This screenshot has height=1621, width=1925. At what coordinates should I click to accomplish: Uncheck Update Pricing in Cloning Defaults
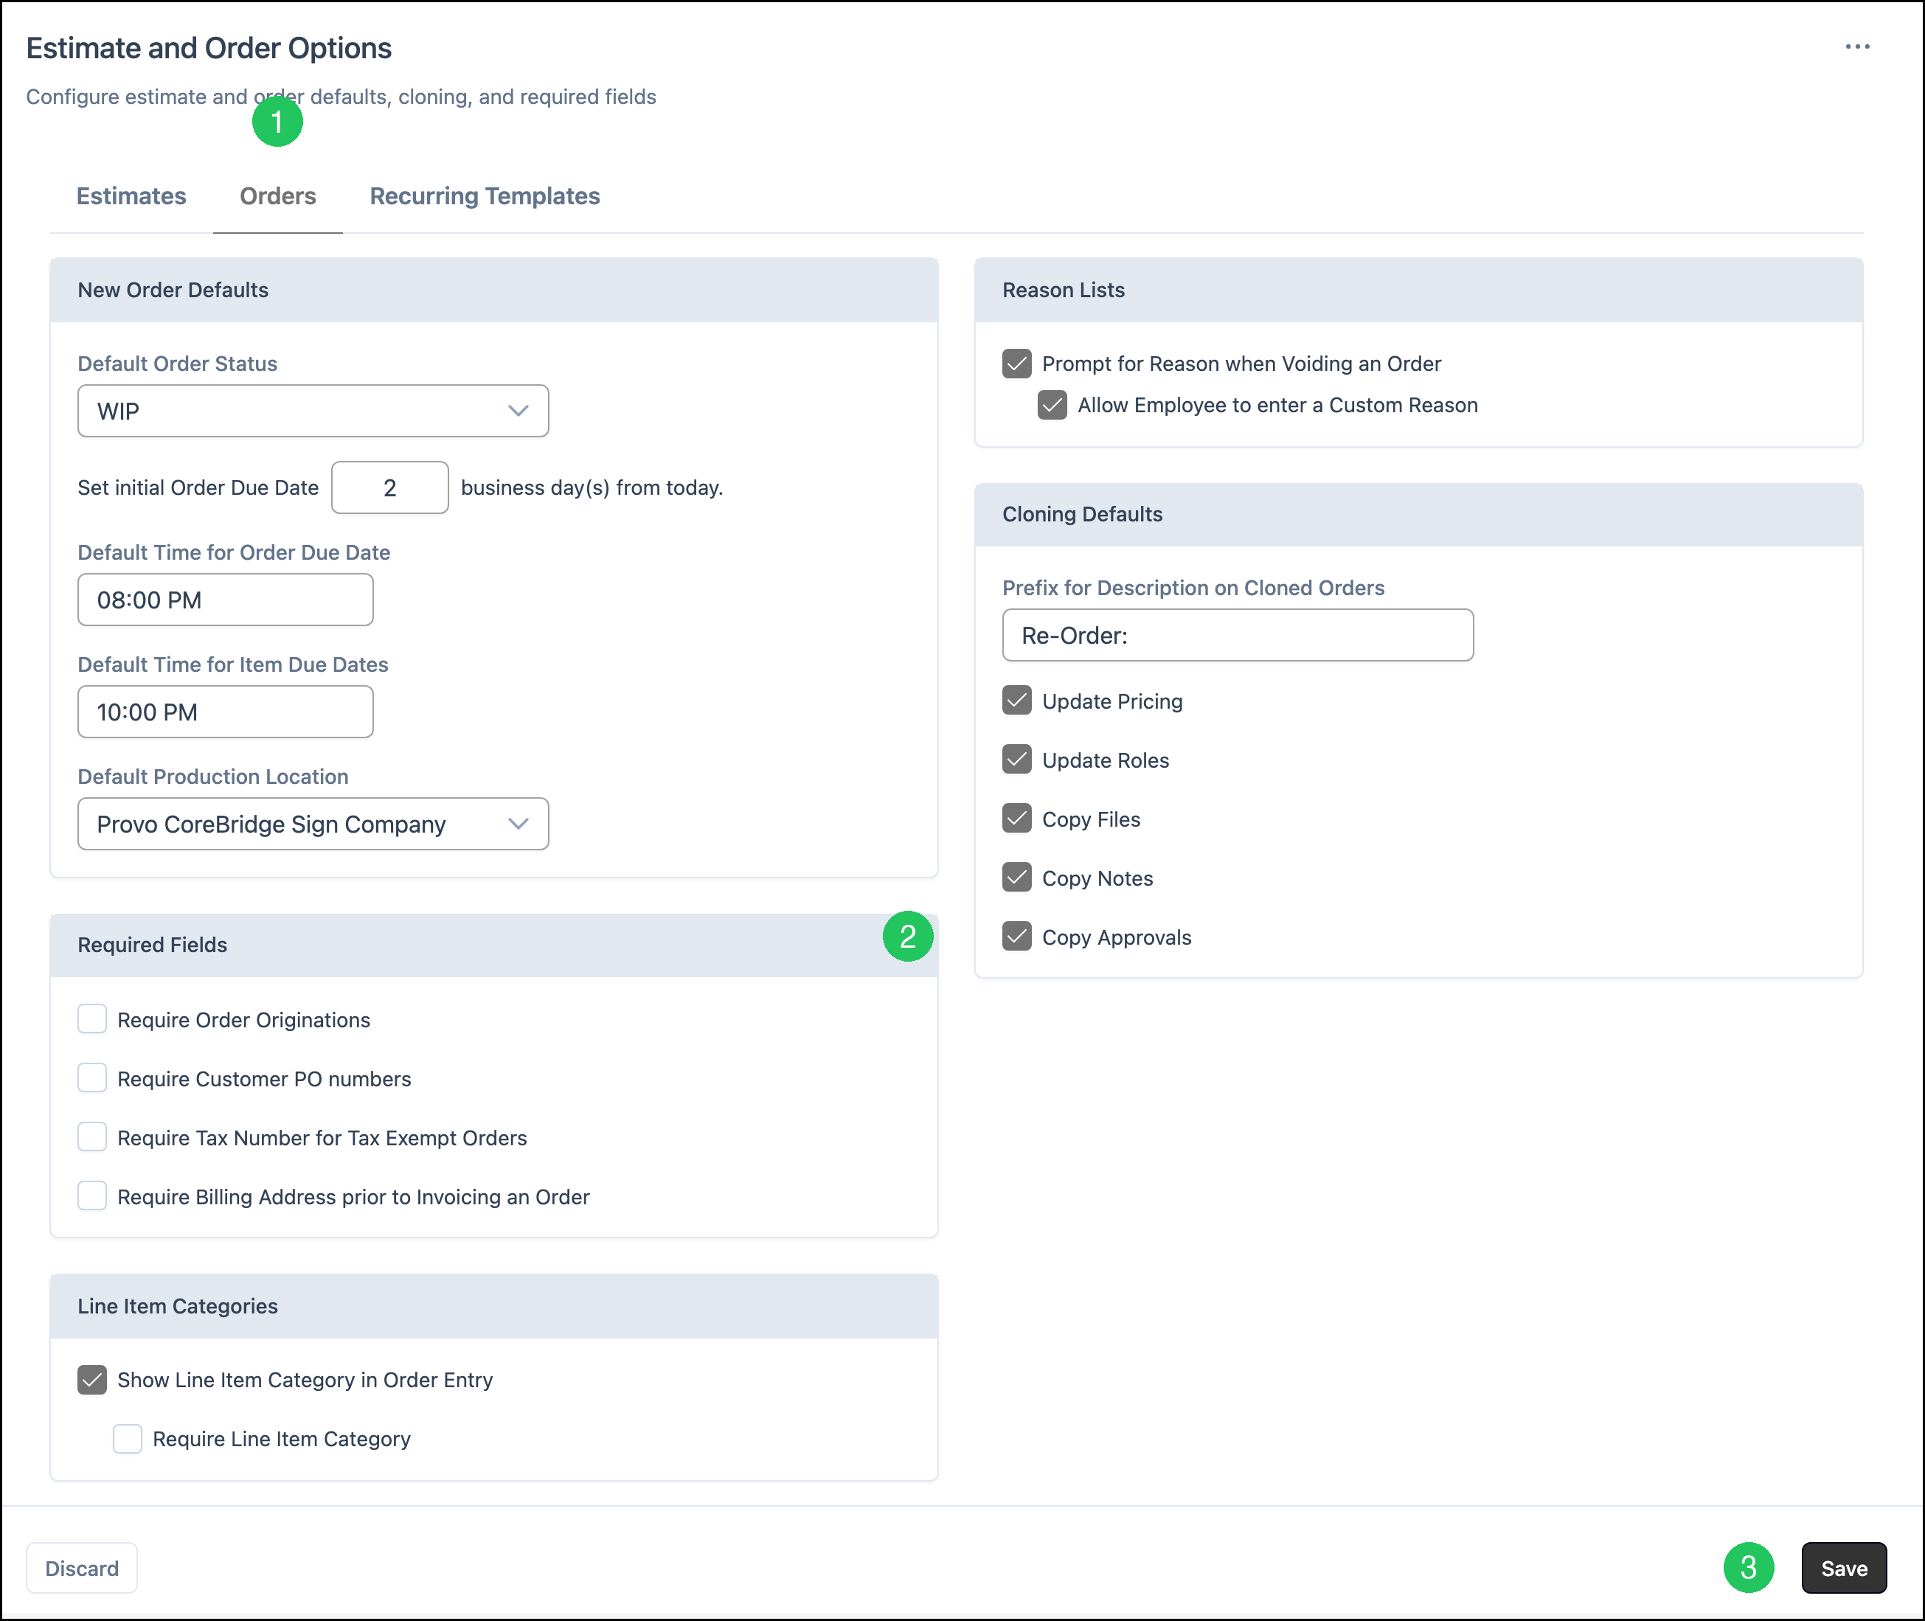(x=1017, y=700)
